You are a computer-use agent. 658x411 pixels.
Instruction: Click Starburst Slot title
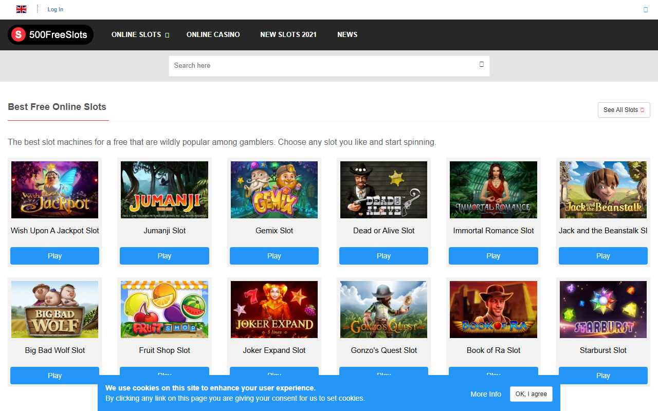[x=603, y=350]
